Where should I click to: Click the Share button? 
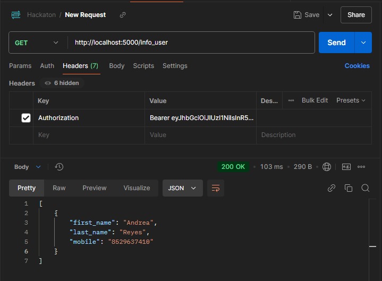356,15
